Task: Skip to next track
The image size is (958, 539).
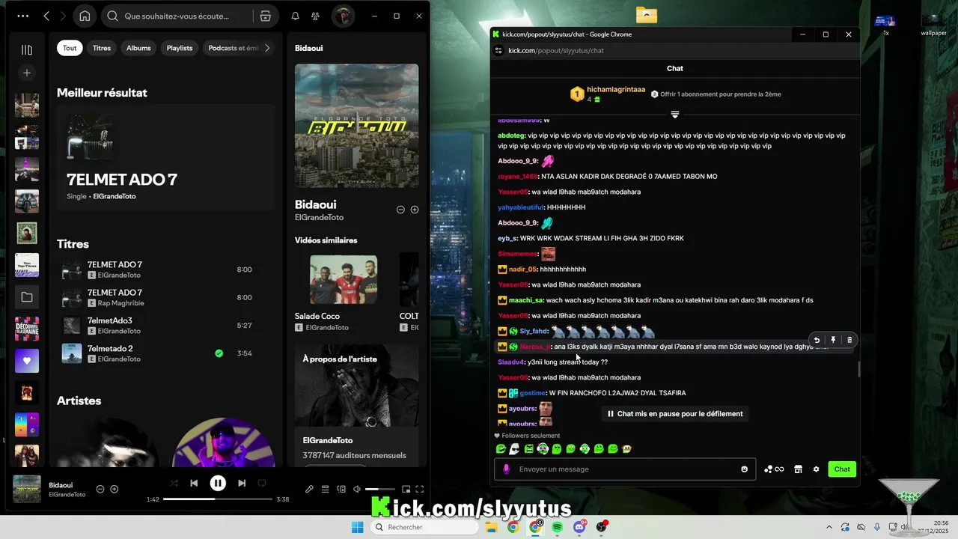Action: tap(242, 483)
